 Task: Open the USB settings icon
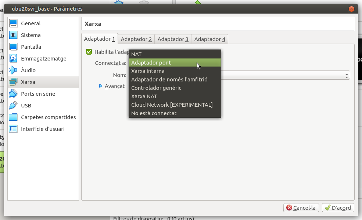click(13, 106)
